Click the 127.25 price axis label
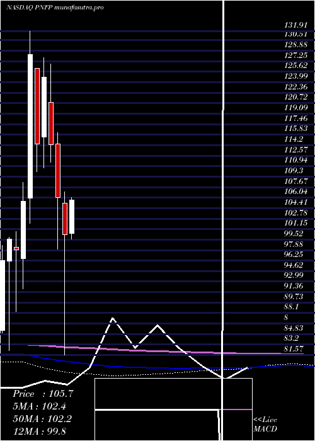This screenshot has height=441, width=315. (x=295, y=55)
